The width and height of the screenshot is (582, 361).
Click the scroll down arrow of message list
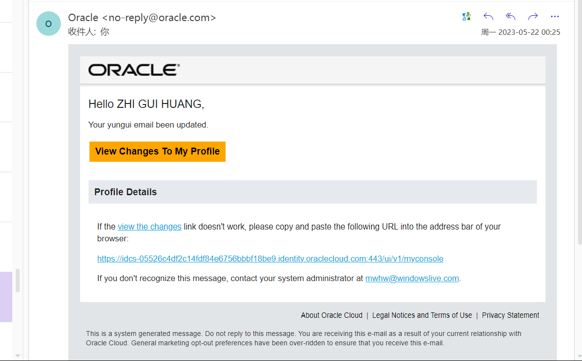pos(18,356)
